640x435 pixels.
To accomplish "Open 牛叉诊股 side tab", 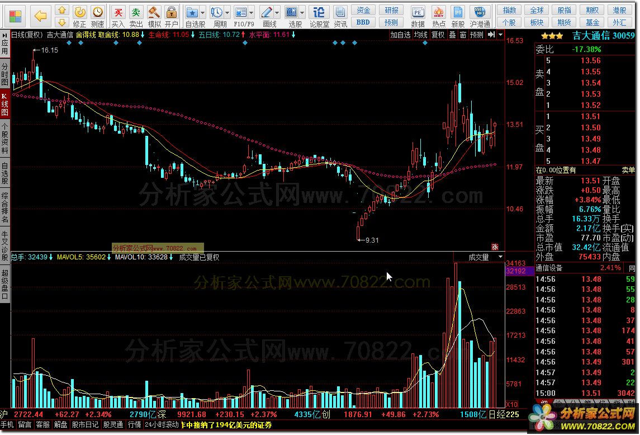I will [x=5, y=245].
